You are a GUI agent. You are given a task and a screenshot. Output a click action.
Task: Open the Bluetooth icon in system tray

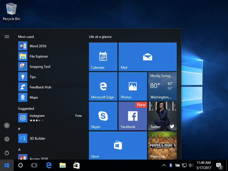coord(170,165)
